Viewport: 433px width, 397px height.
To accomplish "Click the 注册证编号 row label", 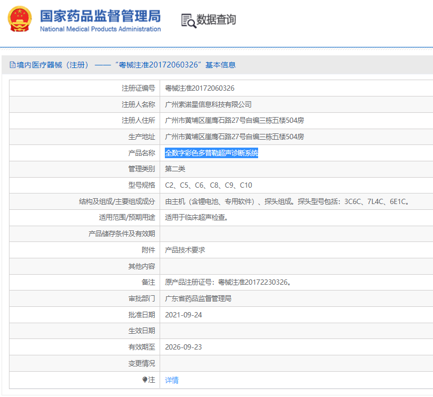I will click(x=139, y=88).
